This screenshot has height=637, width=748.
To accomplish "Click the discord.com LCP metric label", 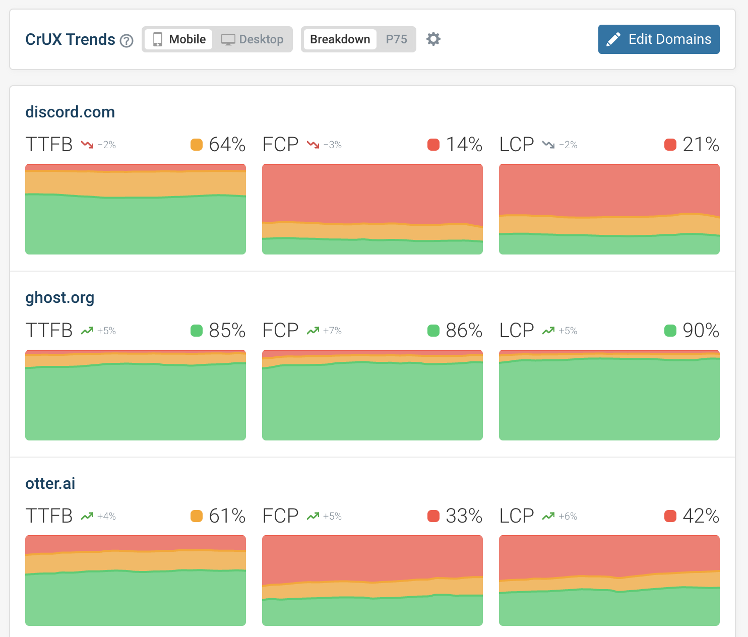I will (x=517, y=145).
